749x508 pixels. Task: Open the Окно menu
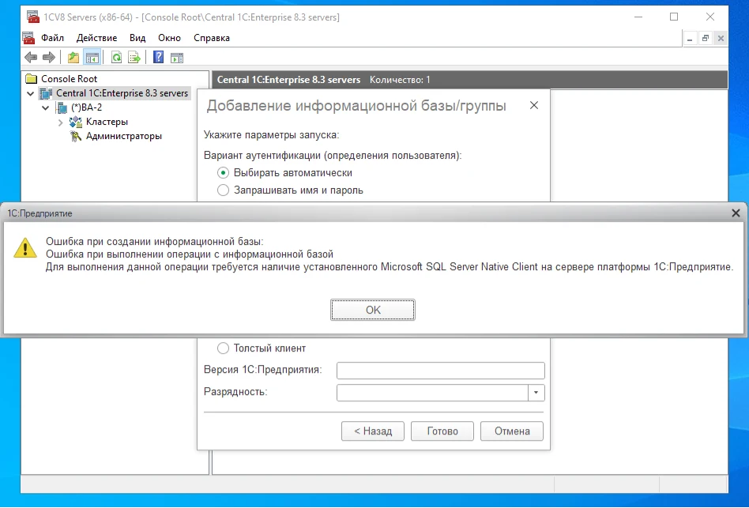click(x=170, y=38)
